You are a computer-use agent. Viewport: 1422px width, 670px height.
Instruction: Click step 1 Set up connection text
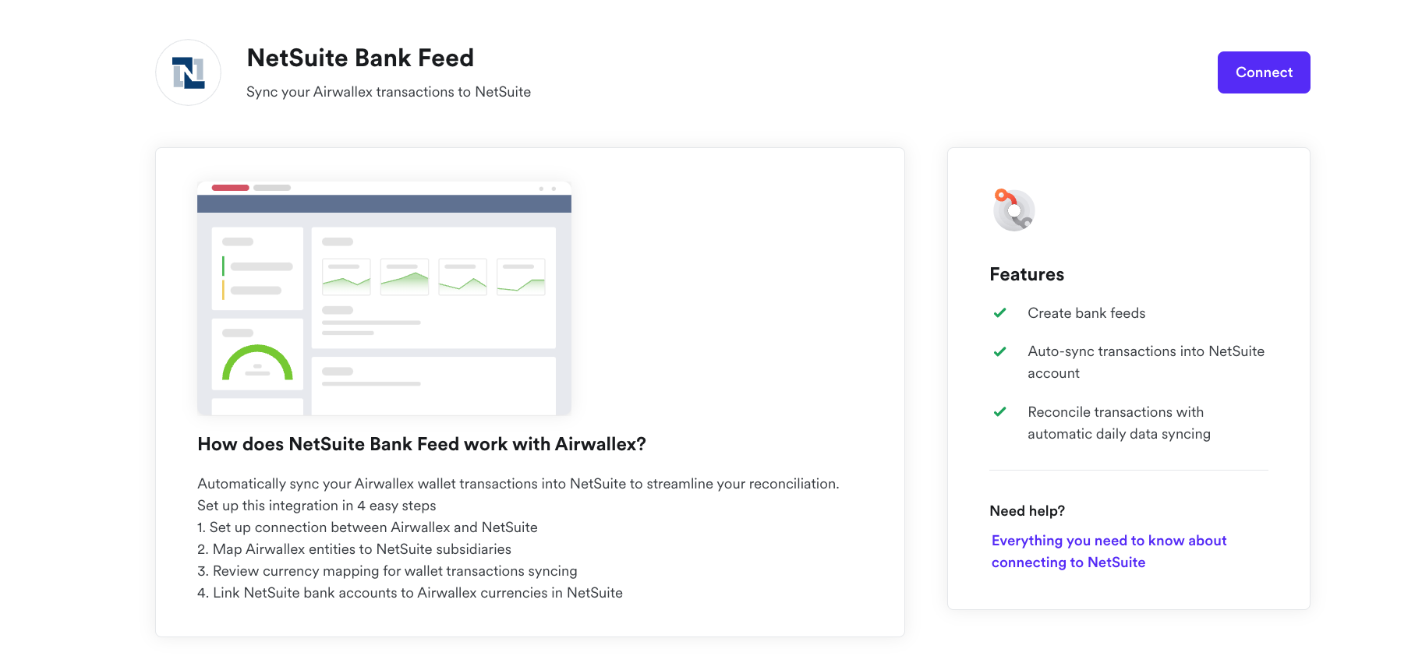[367, 527]
